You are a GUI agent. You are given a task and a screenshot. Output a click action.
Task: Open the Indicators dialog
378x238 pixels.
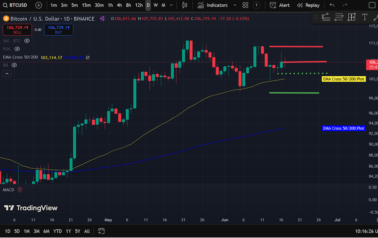point(212,5)
